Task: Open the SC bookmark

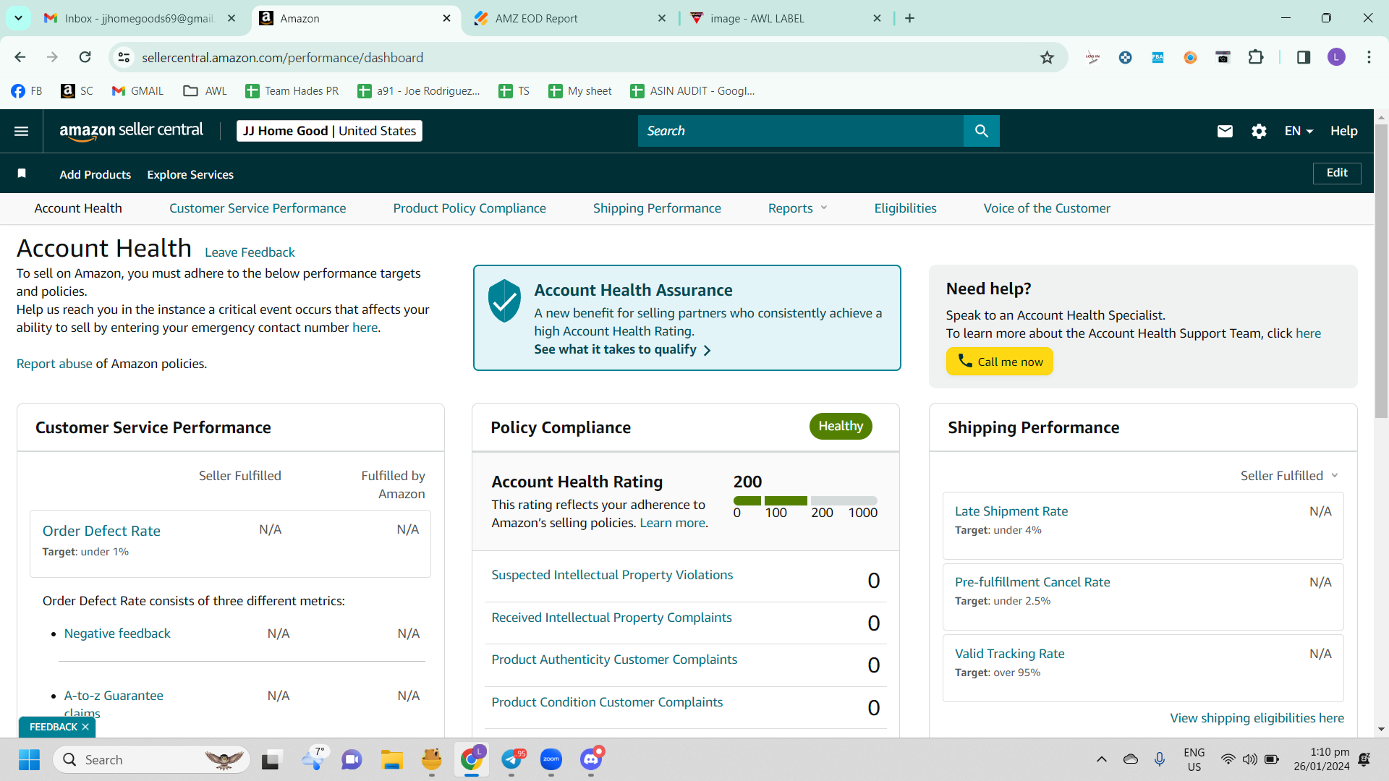Action: click(x=77, y=91)
